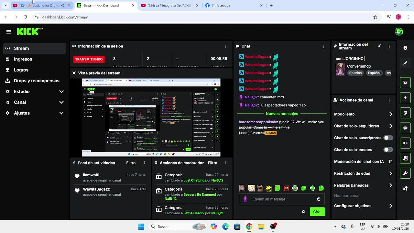Insert the screaming cat emote

tap(260, 188)
